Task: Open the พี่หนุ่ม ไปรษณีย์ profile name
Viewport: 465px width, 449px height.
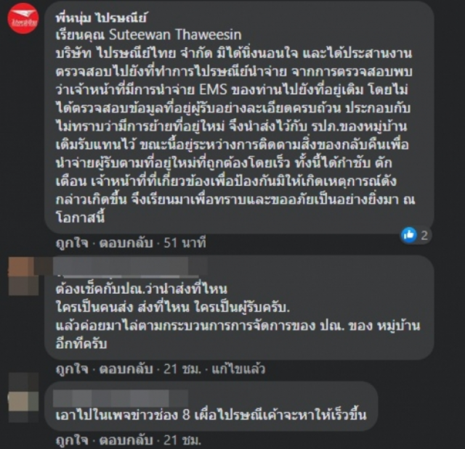Action: coord(101,17)
